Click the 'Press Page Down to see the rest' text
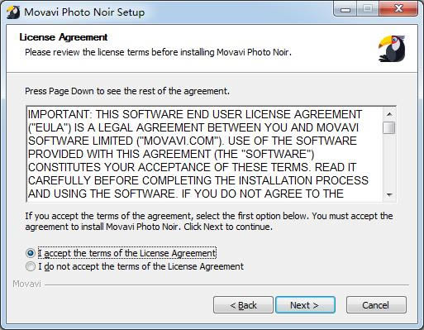Screen dimensions: 424x330 tap(127, 91)
